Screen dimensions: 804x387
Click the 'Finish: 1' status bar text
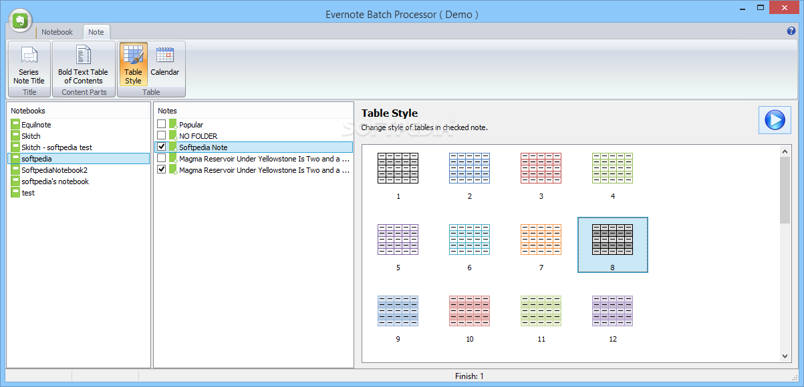click(468, 376)
